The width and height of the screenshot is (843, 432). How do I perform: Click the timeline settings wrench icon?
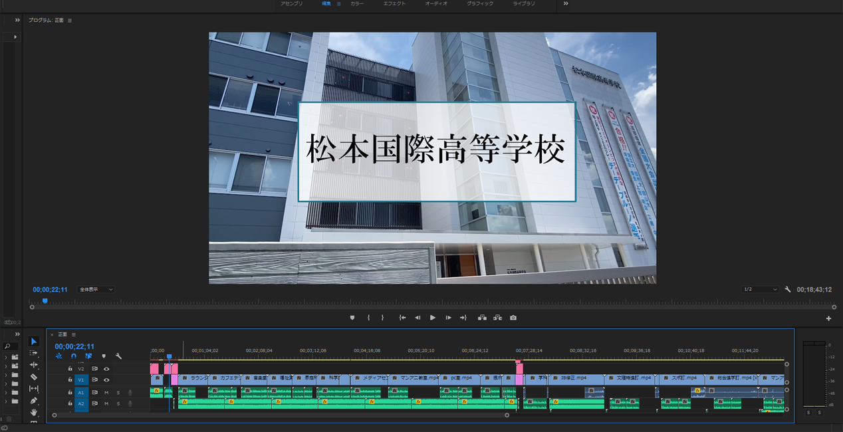coord(118,356)
